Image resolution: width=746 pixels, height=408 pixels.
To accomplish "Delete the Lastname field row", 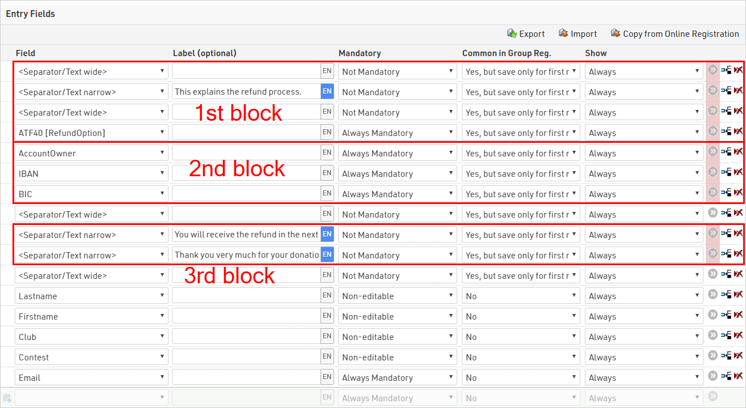I will 738,295.
